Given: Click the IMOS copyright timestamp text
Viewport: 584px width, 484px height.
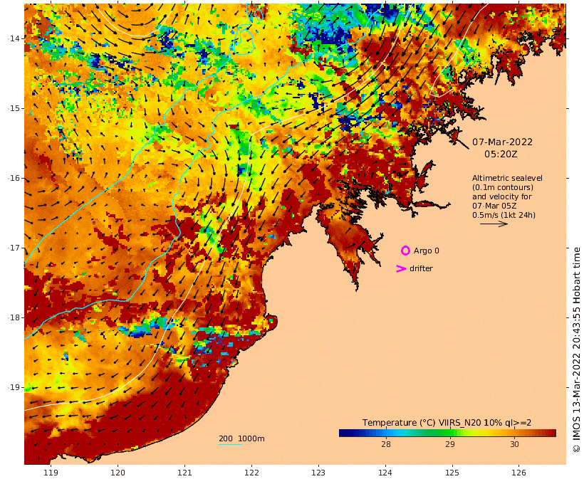Looking at the screenshot, I should pos(576,349).
